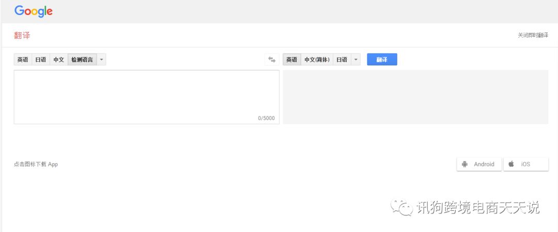Swap source and target languages

click(x=272, y=60)
